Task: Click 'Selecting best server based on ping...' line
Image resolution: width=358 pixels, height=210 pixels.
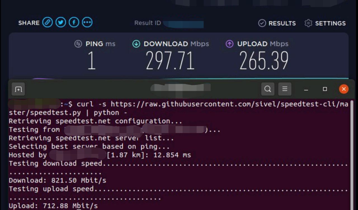Action: point(89,146)
